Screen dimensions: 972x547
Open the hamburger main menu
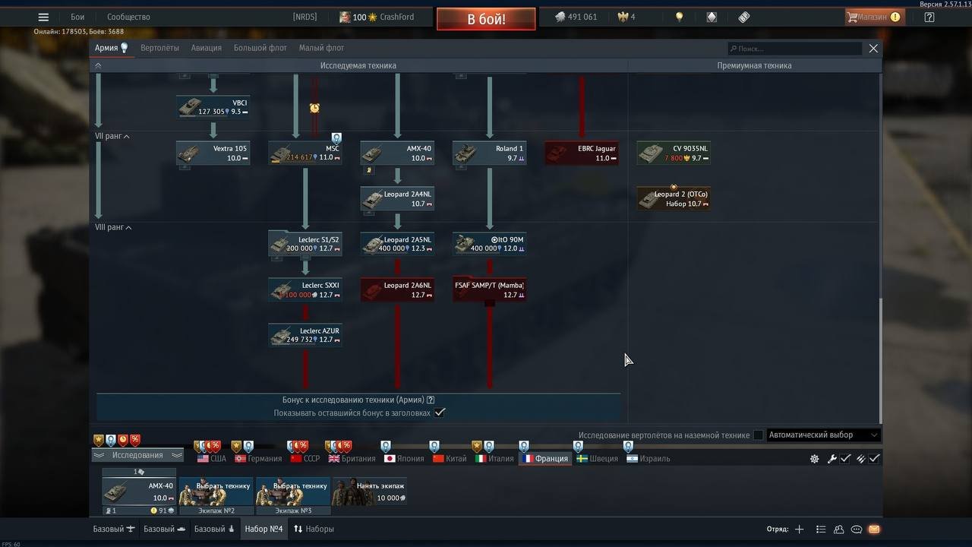(x=43, y=17)
